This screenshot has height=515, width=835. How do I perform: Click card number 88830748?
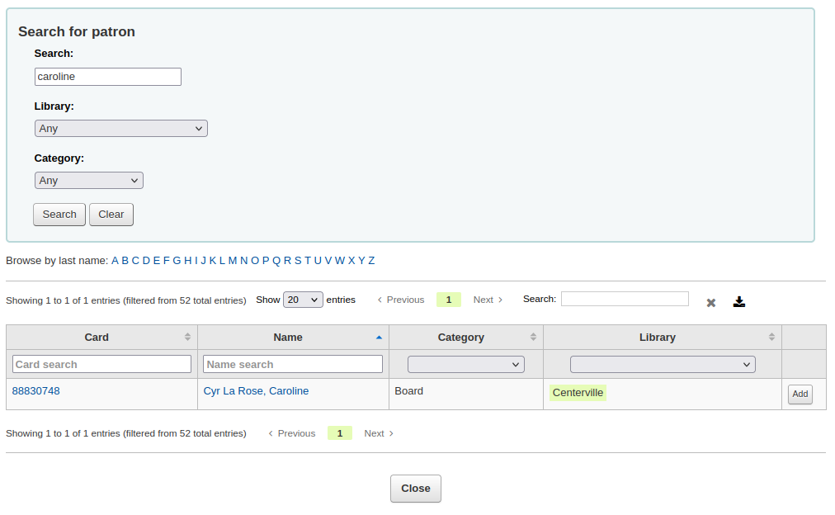click(35, 390)
